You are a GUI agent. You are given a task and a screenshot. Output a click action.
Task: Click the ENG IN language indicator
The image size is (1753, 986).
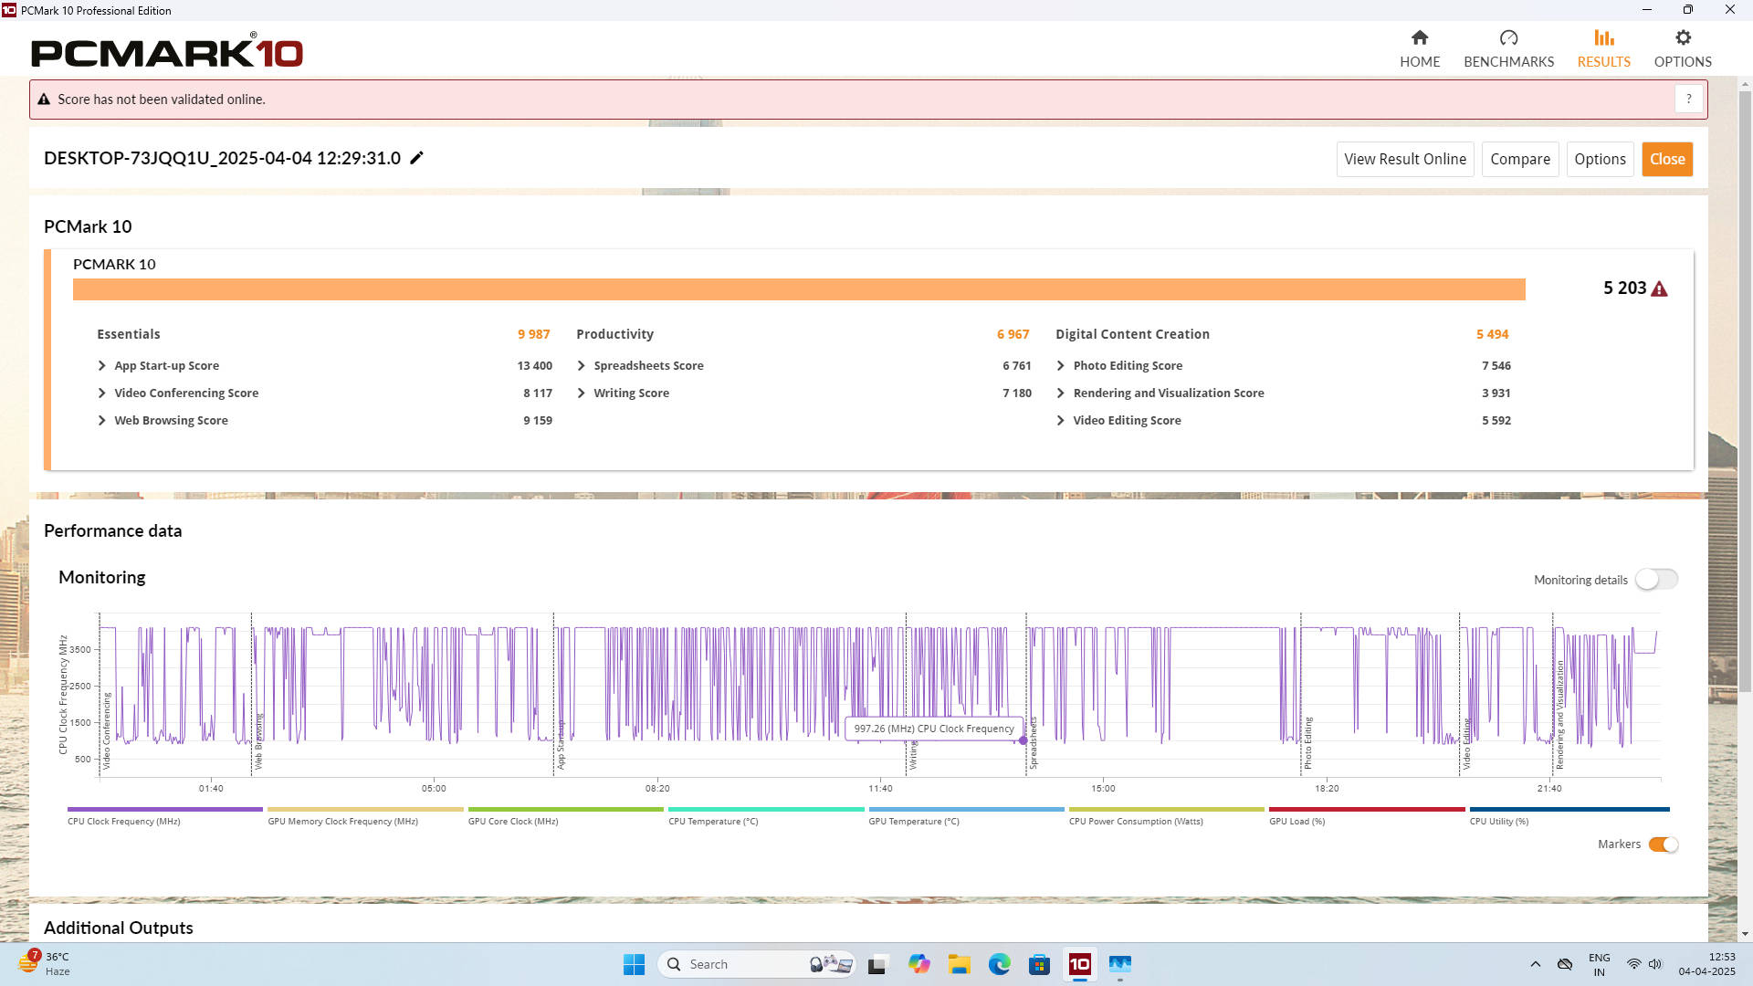click(1599, 964)
